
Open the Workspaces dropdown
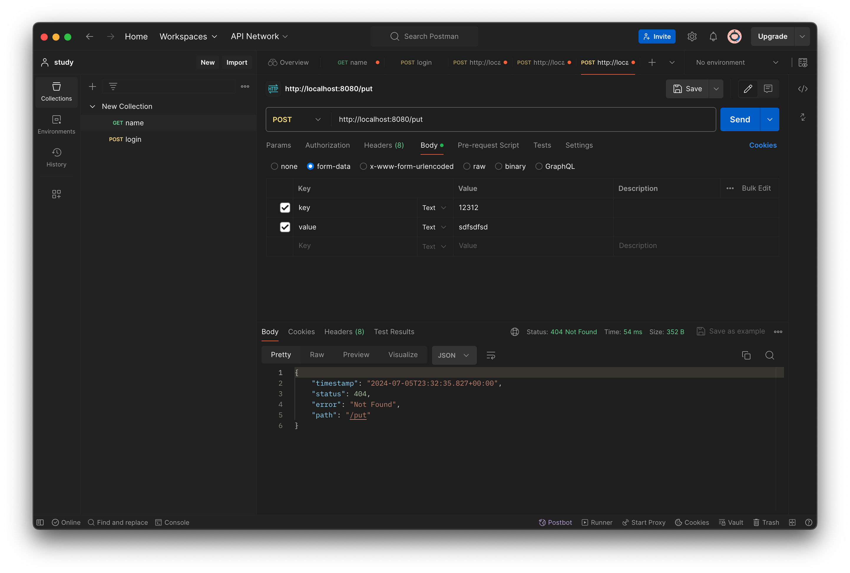(x=188, y=36)
